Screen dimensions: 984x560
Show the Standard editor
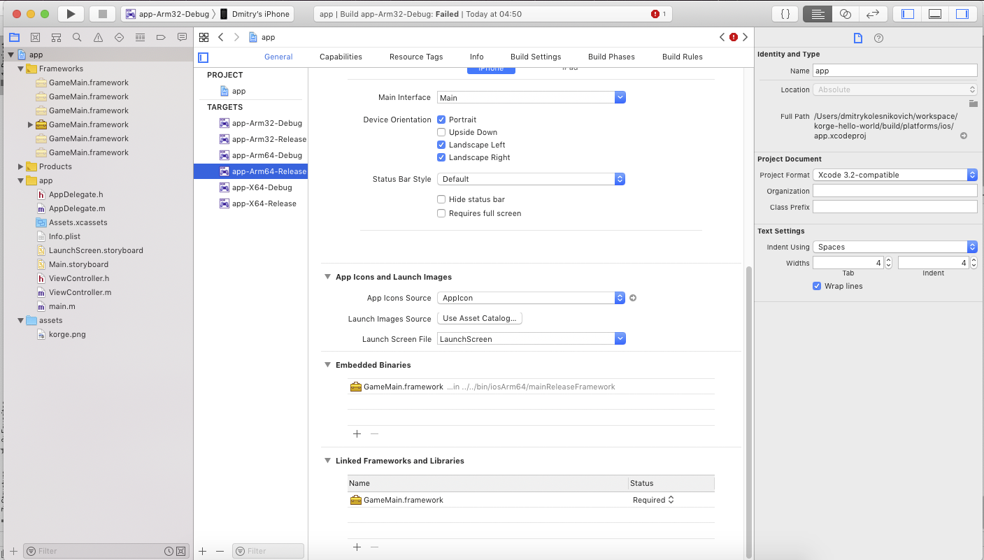(818, 14)
